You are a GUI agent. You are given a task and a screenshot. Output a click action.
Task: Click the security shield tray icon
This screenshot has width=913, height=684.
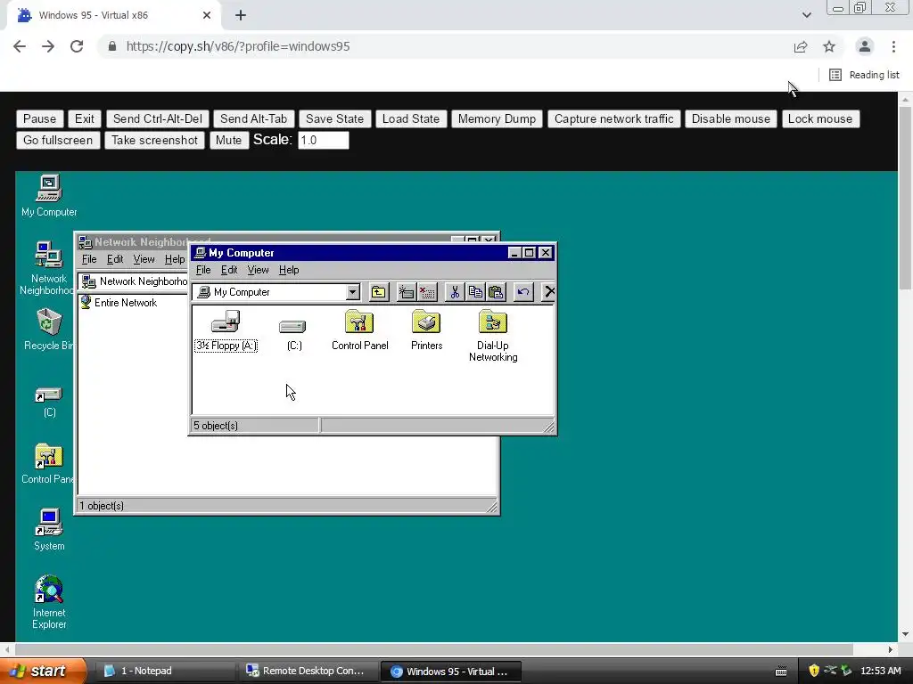pyautogui.click(x=814, y=672)
